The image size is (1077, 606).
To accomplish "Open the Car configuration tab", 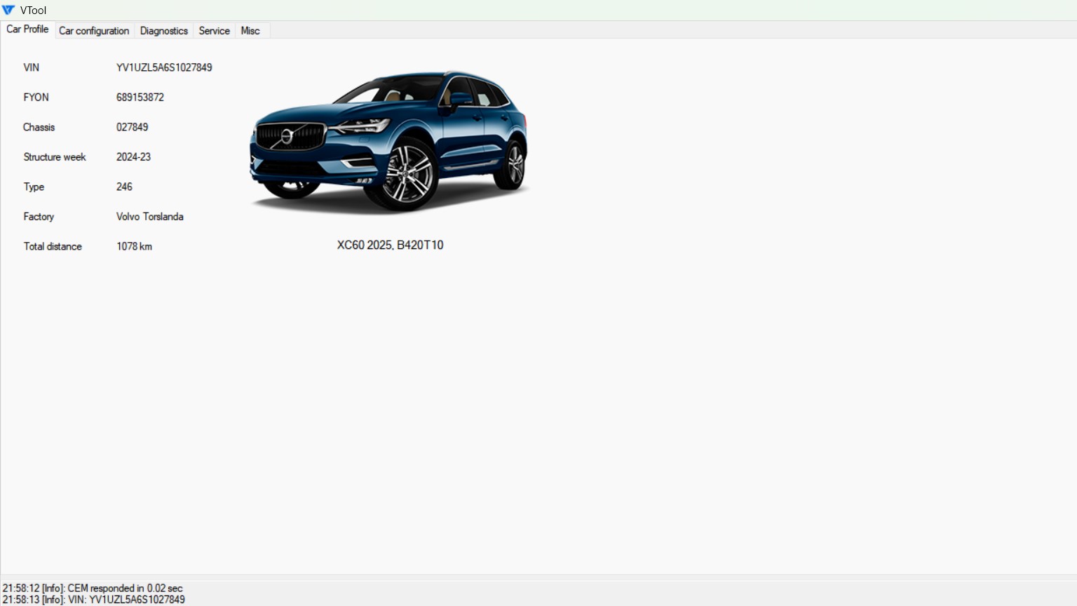I will tap(94, 31).
